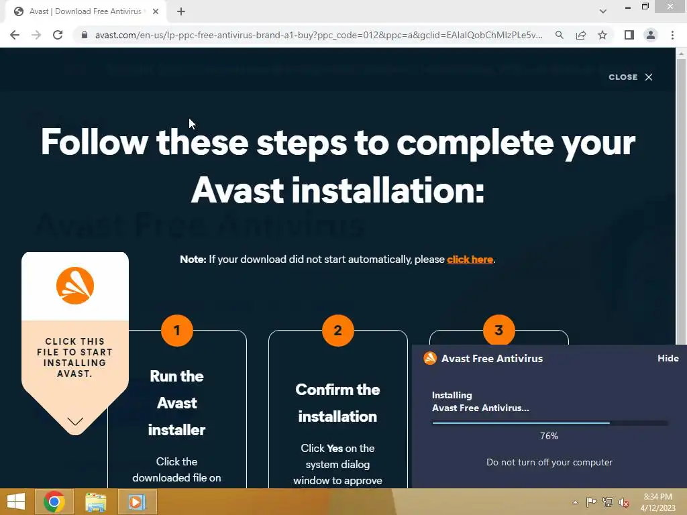Click the lock icon in address bar

[85, 35]
